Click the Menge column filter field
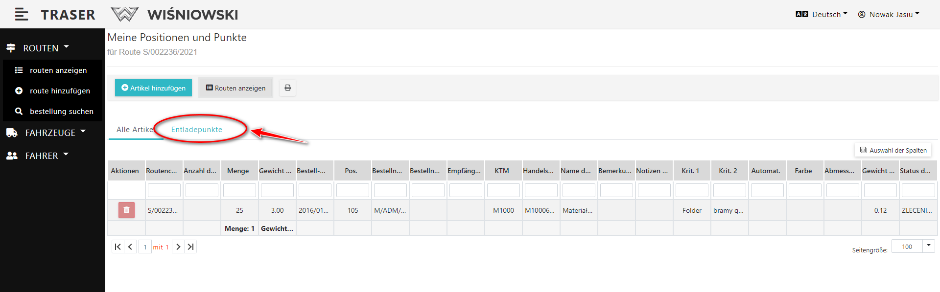 239,190
